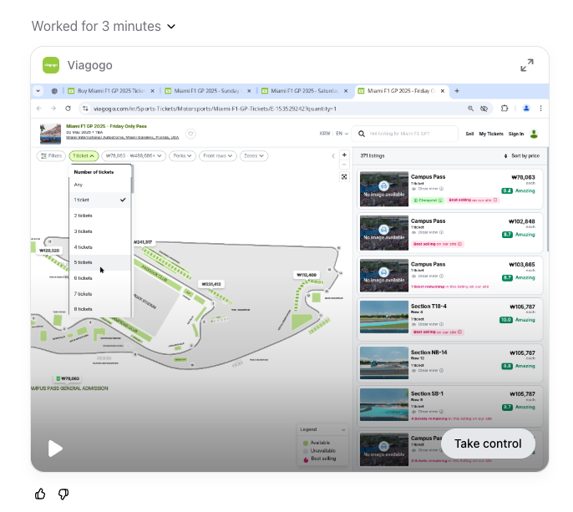Recenter the seat map view
This screenshot has width=573, height=512.
pyautogui.click(x=344, y=177)
